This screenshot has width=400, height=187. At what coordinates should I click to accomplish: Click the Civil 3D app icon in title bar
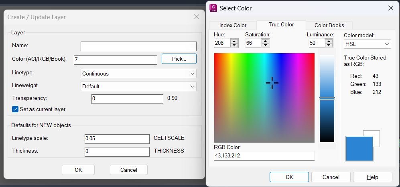point(213,8)
